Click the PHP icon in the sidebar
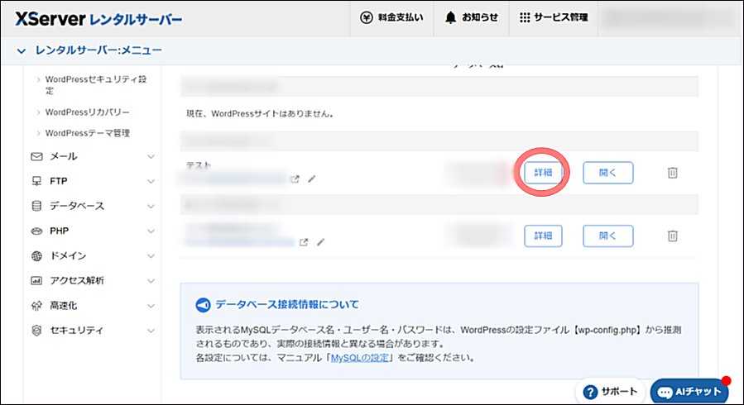 (36, 231)
